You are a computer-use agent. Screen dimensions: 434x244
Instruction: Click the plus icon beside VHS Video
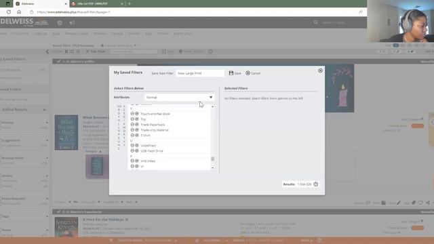click(137, 161)
